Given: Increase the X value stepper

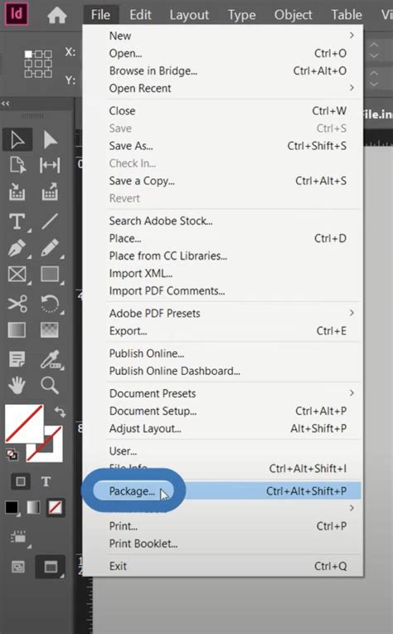Looking at the screenshot, I should click(374, 45).
